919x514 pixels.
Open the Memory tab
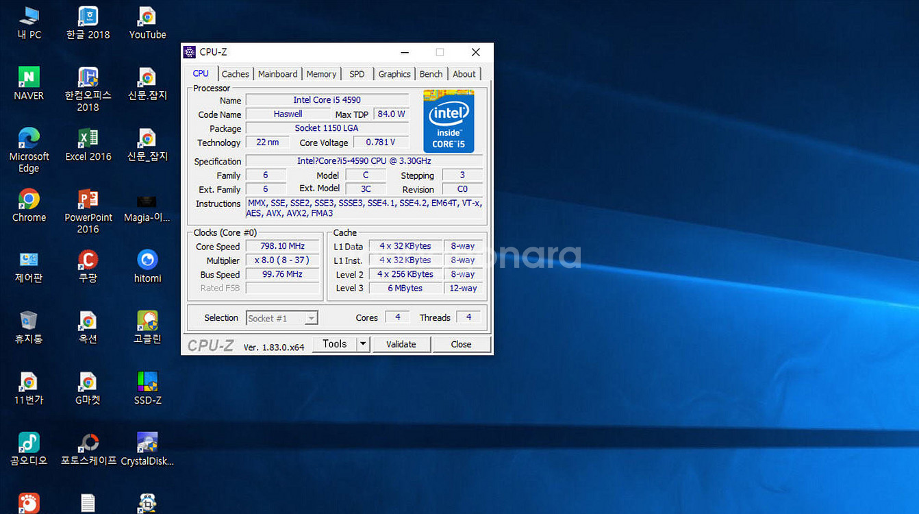[321, 74]
